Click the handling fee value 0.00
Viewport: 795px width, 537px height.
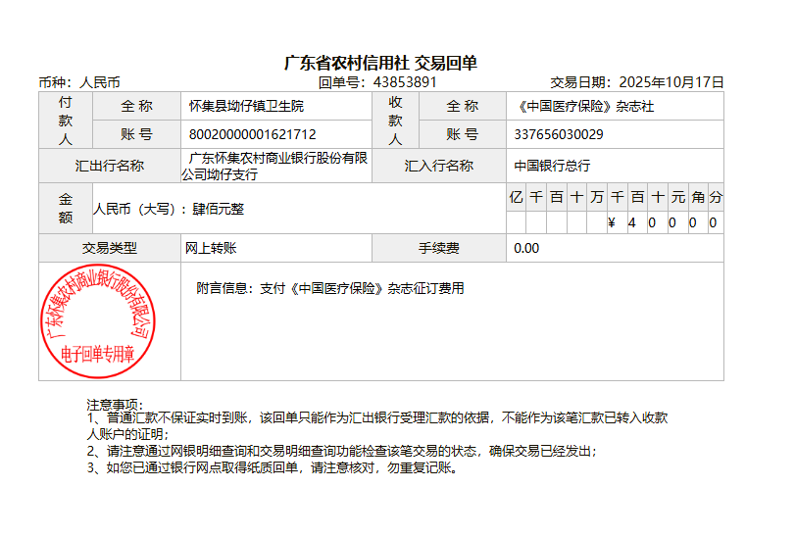pos(526,248)
